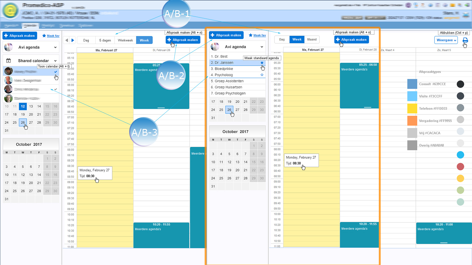This screenshot has width=472, height=265.
Task: Toggle the grey checkmark on third shared calendar person
Action: point(56,89)
